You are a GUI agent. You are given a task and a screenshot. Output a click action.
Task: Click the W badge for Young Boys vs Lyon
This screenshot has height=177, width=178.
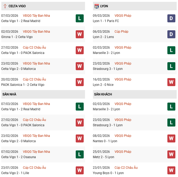(171, 170)
